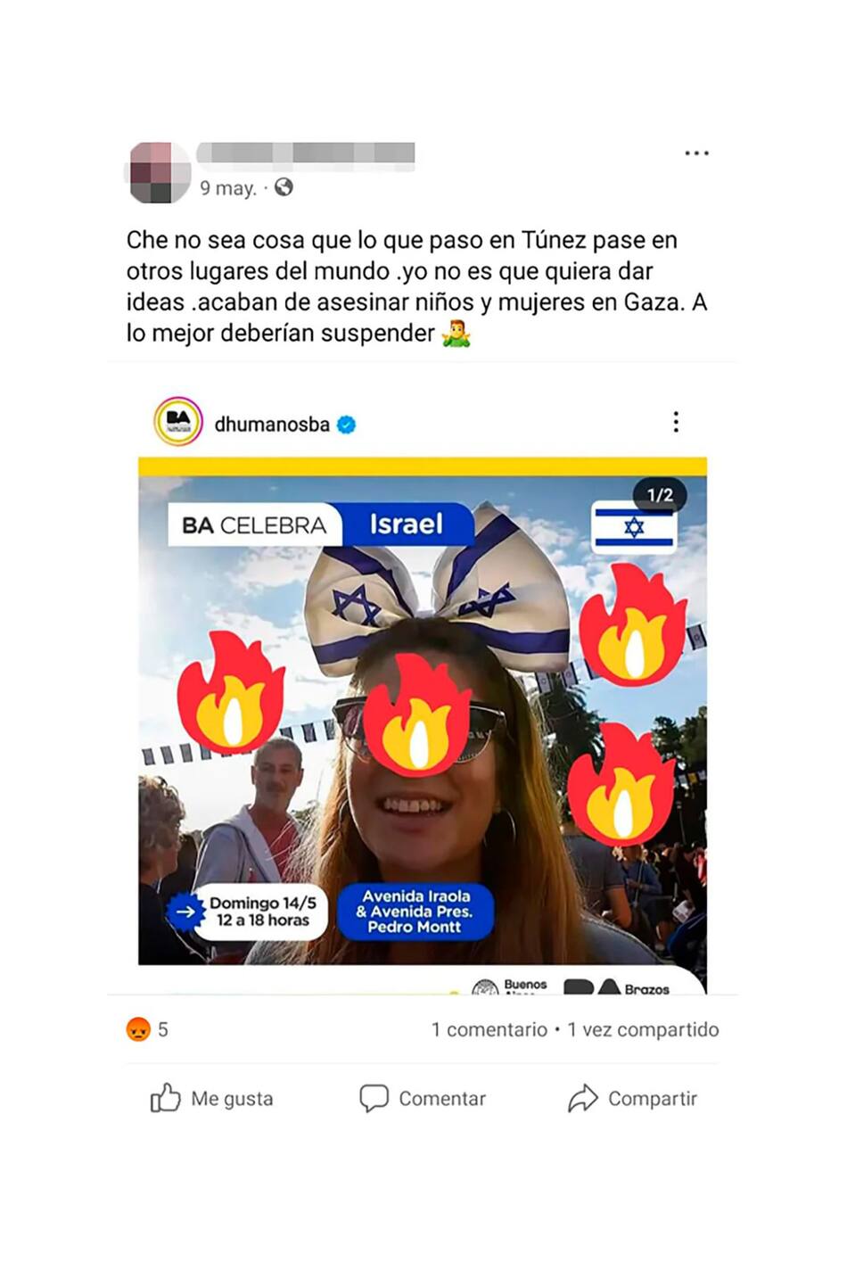The width and height of the screenshot is (847, 1271).
Task: Click the Compartir arrow icon
Action: (583, 1098)
